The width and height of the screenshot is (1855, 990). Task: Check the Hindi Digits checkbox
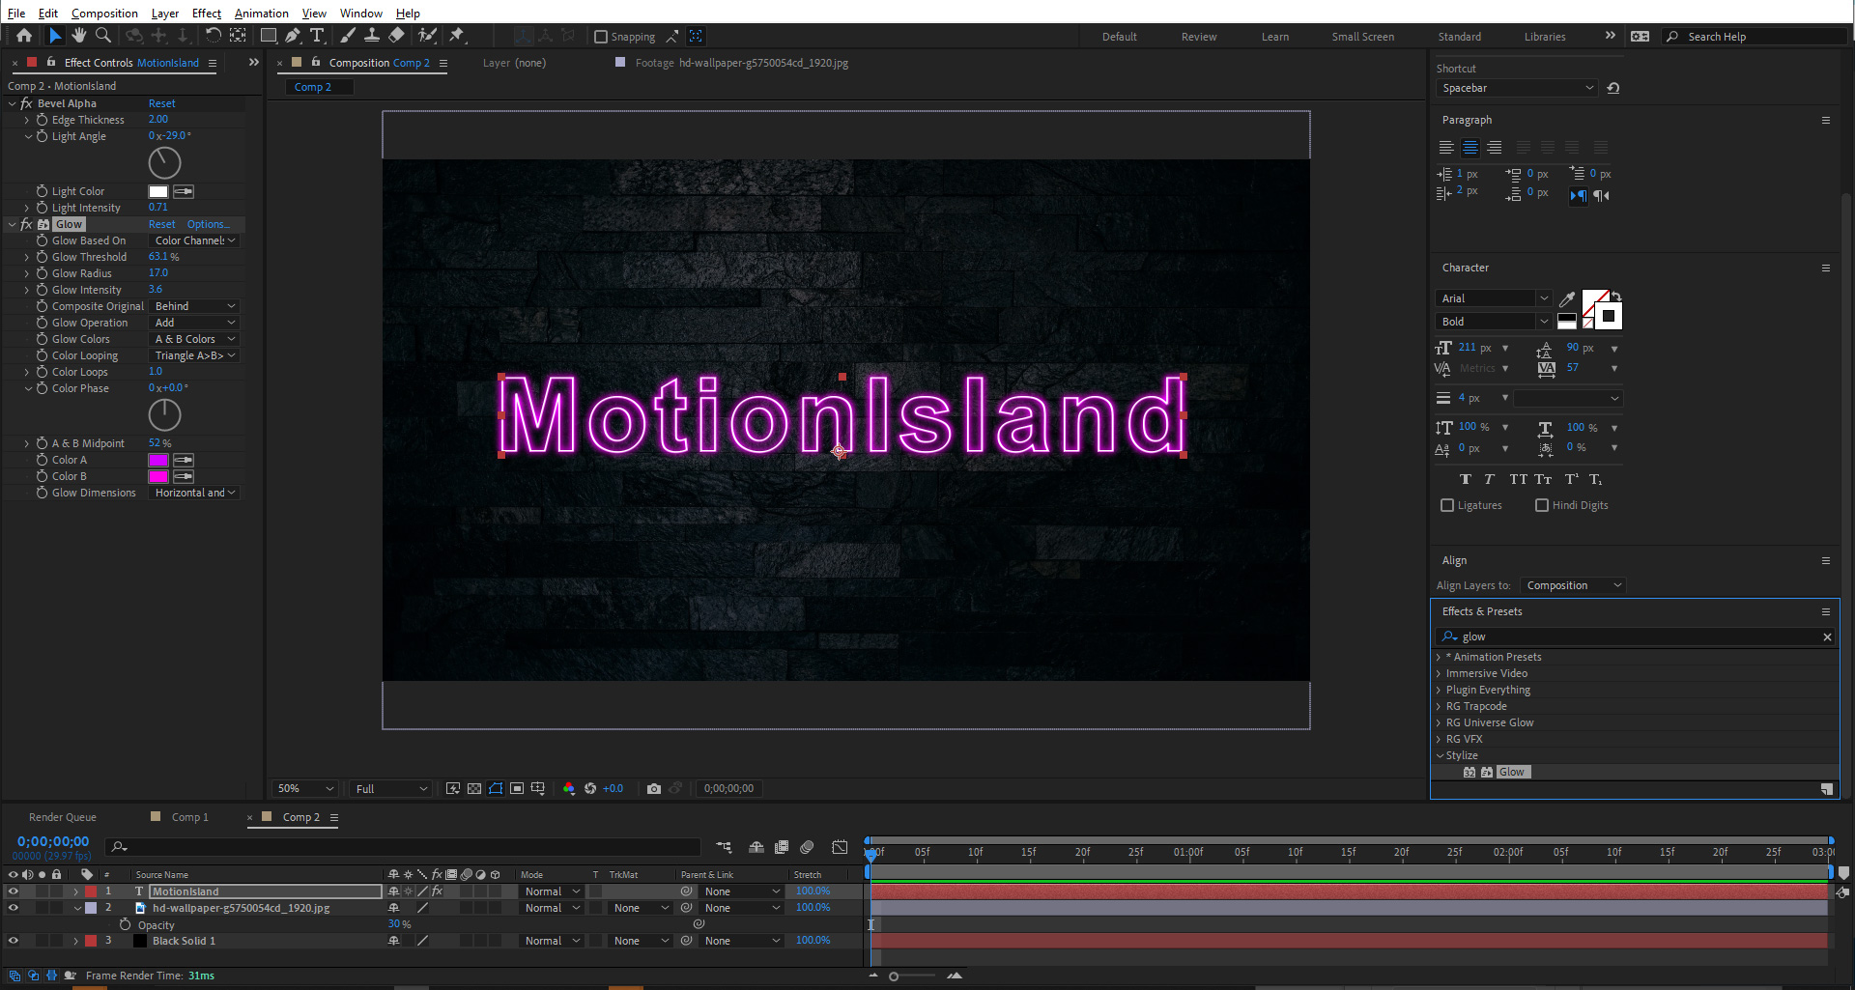tap(1542, 505)
